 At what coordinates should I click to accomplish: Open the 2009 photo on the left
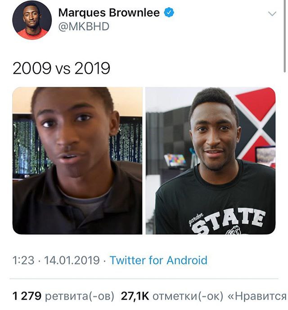77,161
